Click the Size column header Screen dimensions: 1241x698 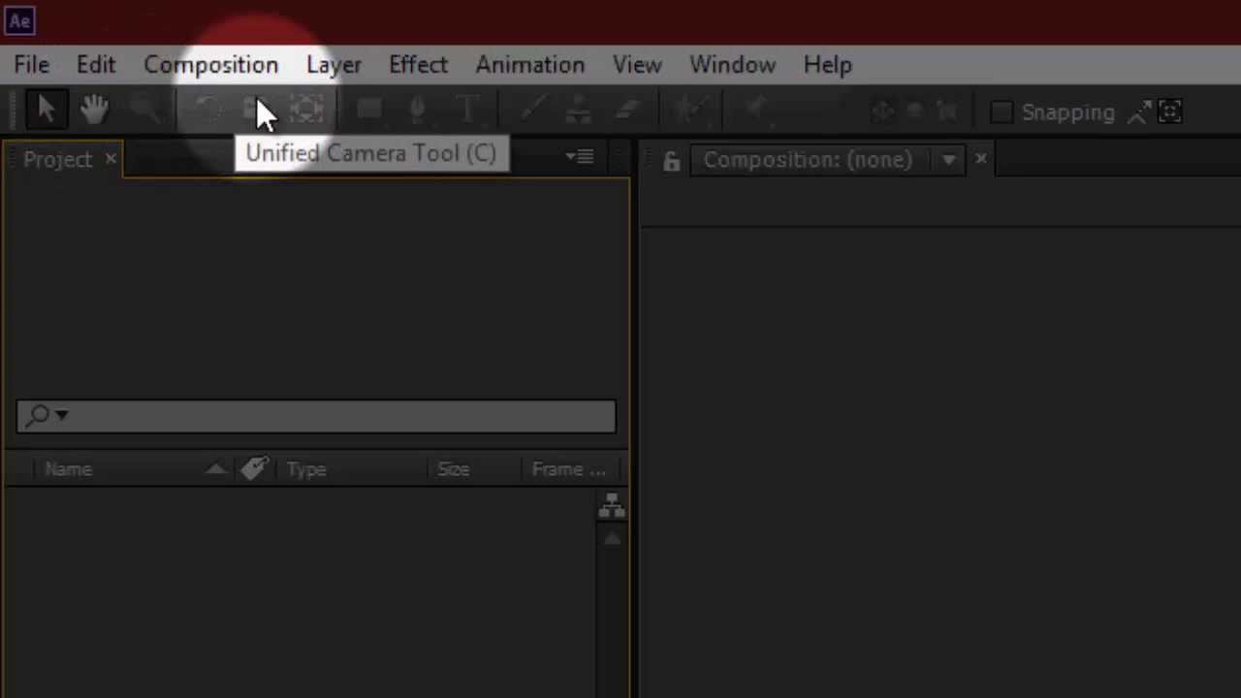tap(453, 469)
